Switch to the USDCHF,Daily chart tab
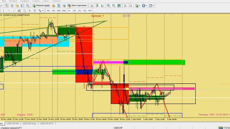 pyautogui.click(x=29, y=124)
